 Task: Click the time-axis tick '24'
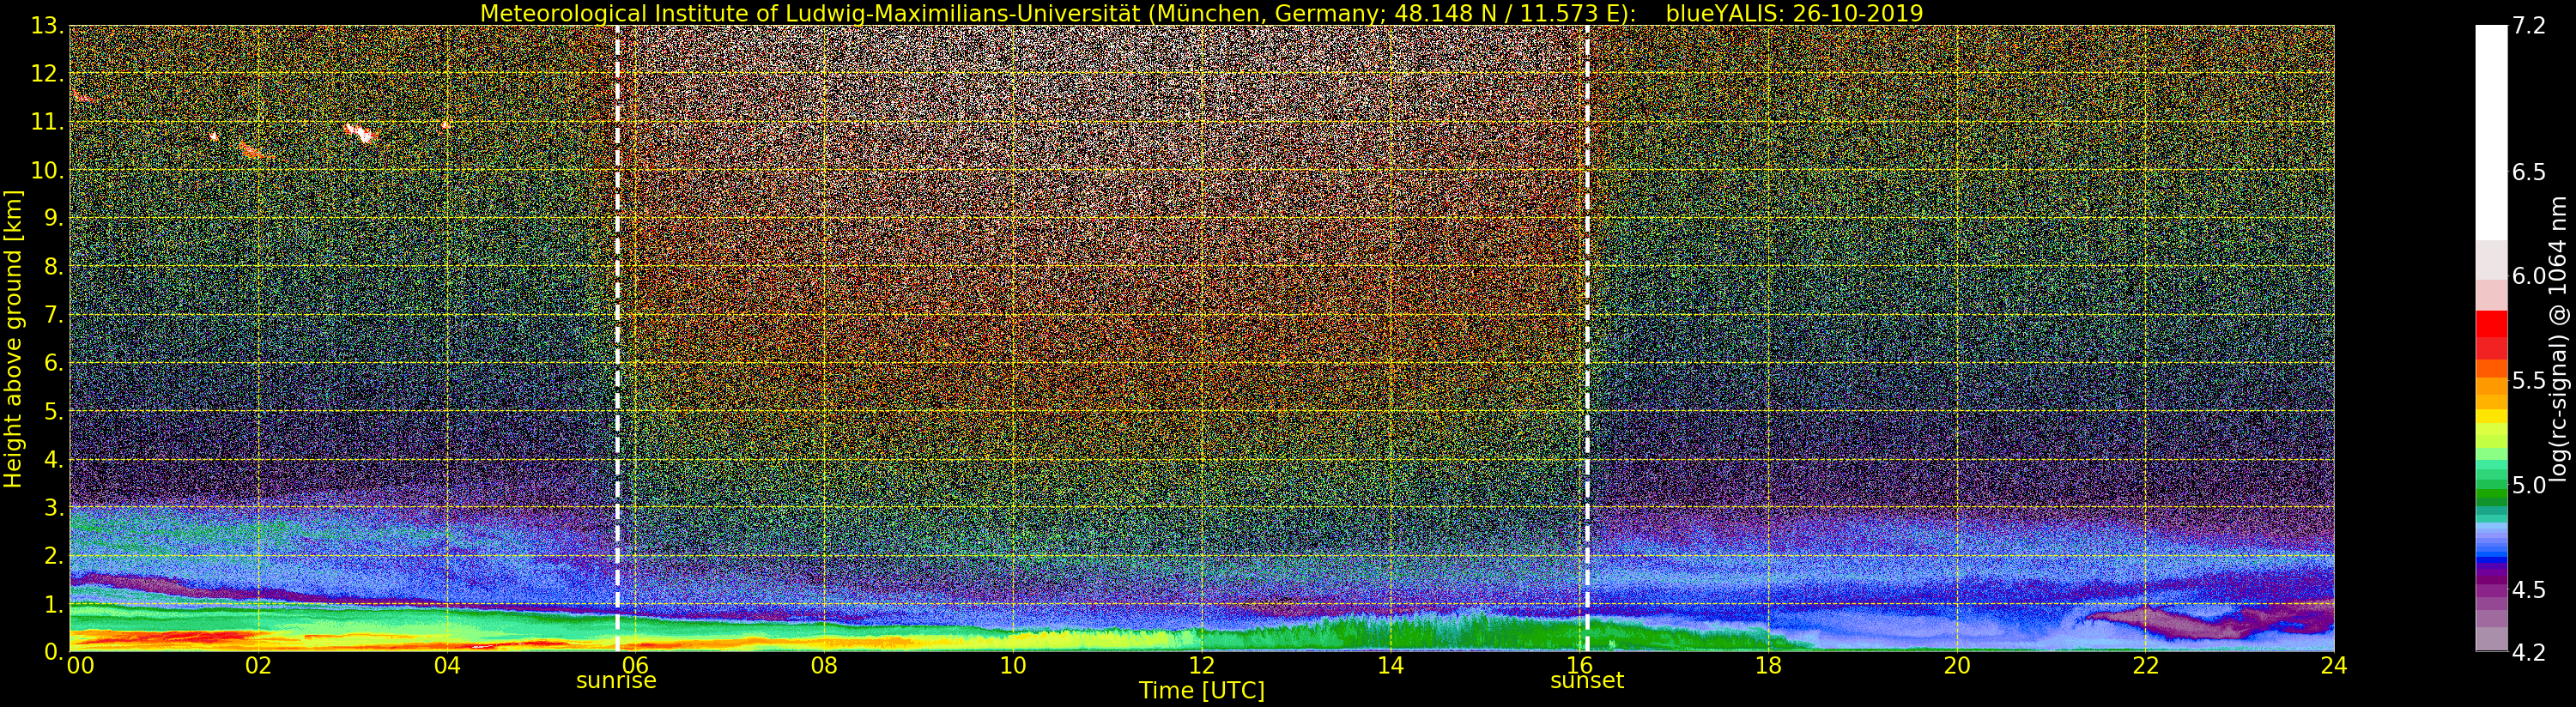point(2334,666)
